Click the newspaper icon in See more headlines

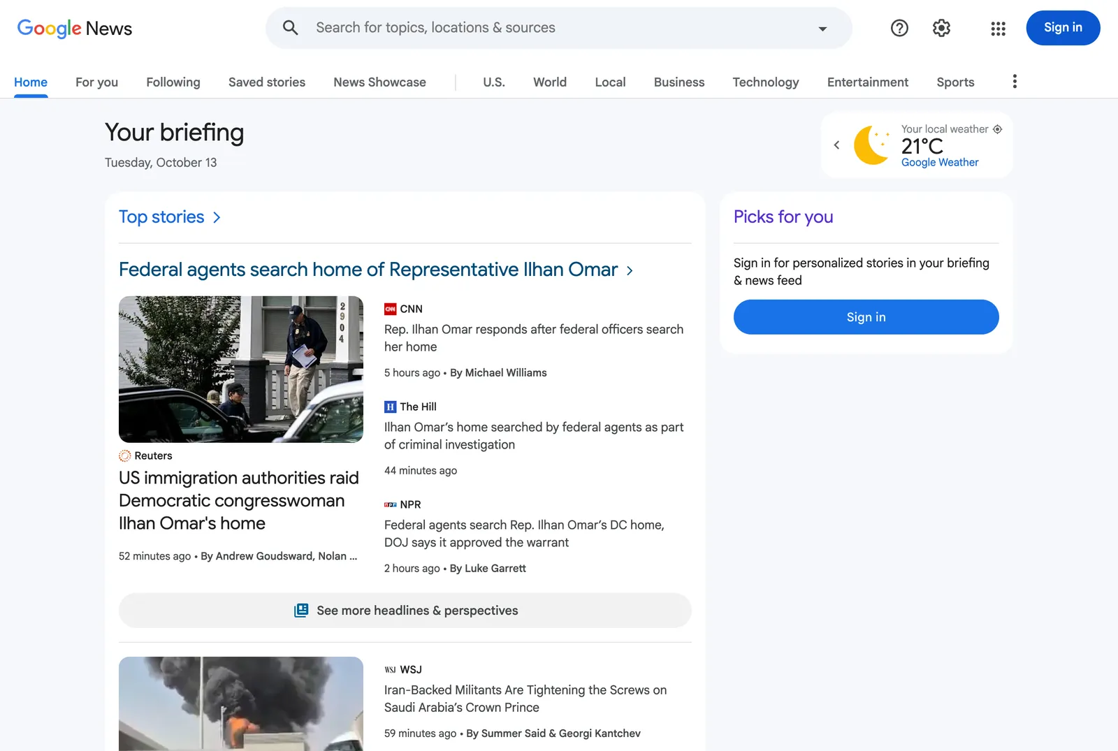301,611
